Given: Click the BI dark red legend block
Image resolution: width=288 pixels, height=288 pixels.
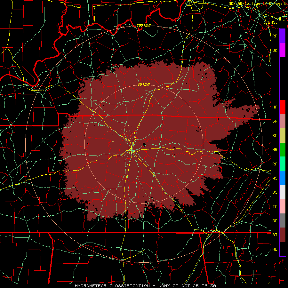Looking at the screenshot, I should [x=283, y=235].
